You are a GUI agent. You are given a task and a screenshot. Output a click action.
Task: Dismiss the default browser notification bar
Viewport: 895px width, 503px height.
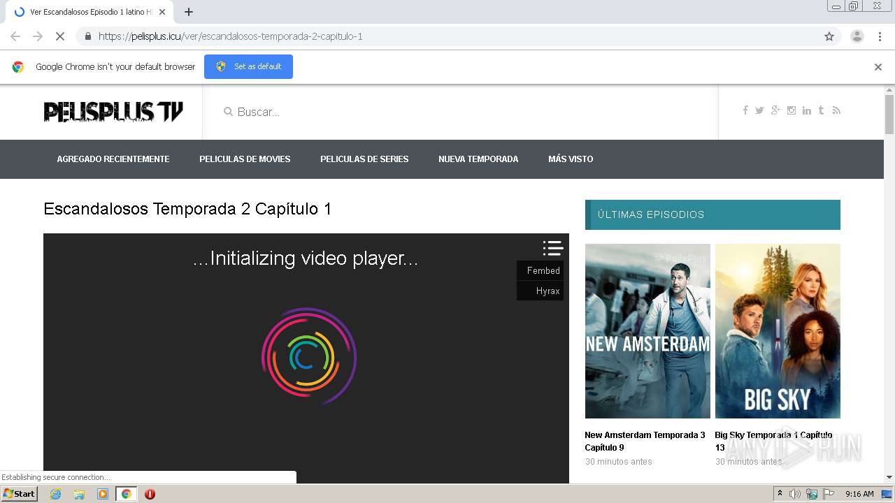(x=878, y=67)
